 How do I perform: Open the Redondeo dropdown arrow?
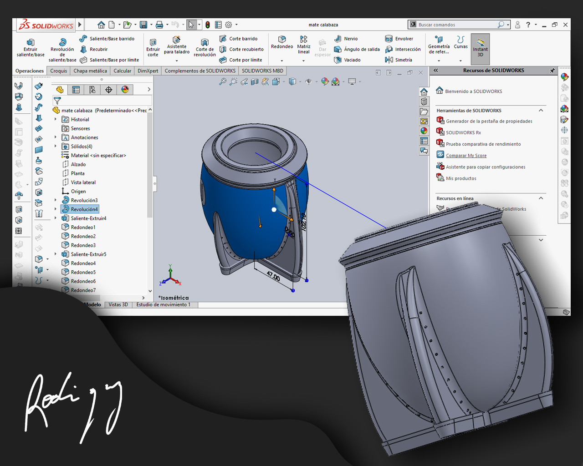click(x=282, y=61)
